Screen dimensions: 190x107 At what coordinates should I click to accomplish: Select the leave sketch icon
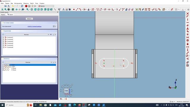(64, 9)
